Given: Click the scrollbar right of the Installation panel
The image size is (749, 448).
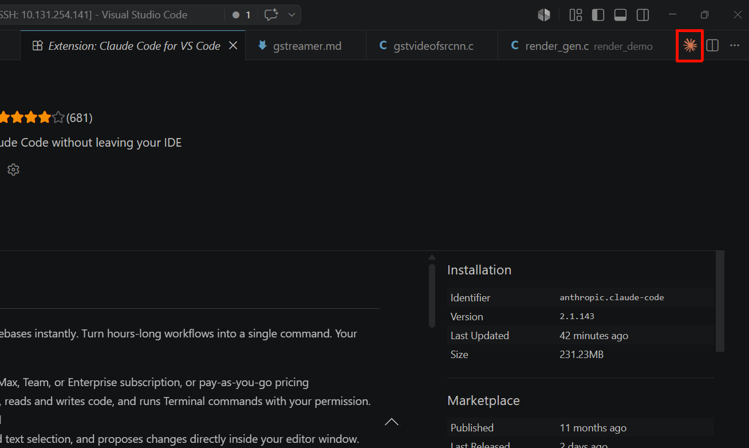Looking at the screenshot, I should (x=720, y=301).
